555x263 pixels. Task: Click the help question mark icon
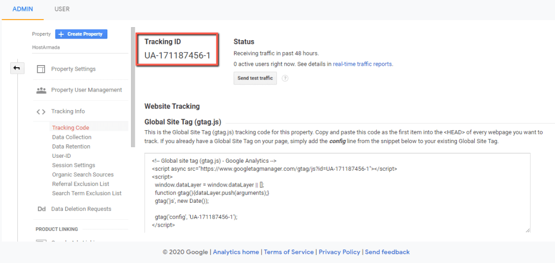click(285, 78)
